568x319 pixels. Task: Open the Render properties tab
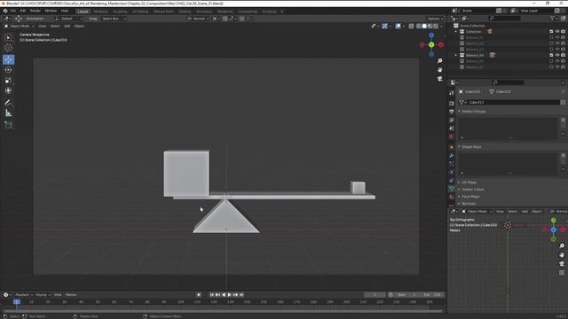point(452,104)
